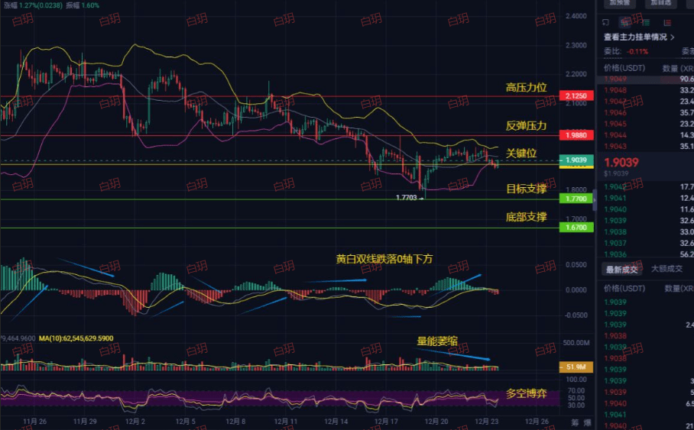This screenshot has height=430, width=694.
Task: Click the 涨幅 1.27%(0.0238) change readout
Action: (33, 5)
